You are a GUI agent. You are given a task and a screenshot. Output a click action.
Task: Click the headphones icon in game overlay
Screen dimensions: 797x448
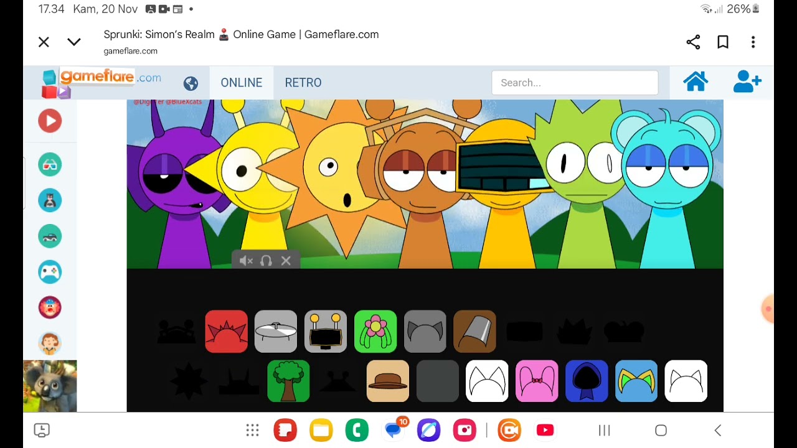pyautogui.click(x=266, y=261)
